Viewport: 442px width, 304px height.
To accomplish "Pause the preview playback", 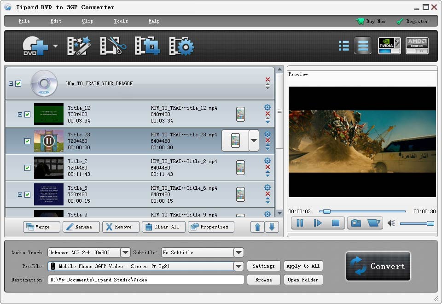I will tap(300, 223).
